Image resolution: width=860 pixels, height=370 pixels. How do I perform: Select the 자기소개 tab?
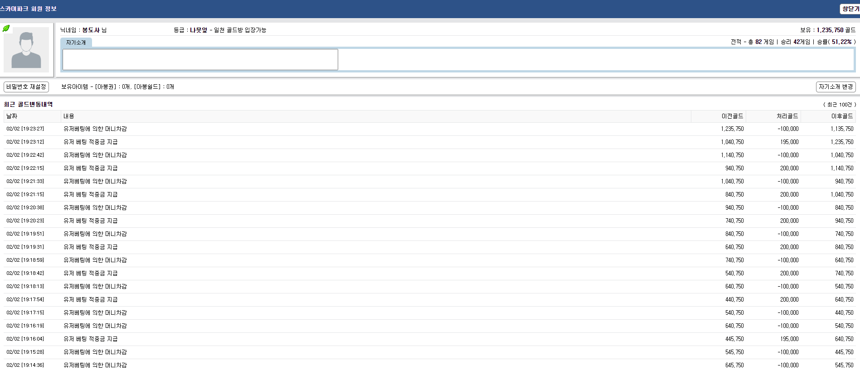pos(76,43)
